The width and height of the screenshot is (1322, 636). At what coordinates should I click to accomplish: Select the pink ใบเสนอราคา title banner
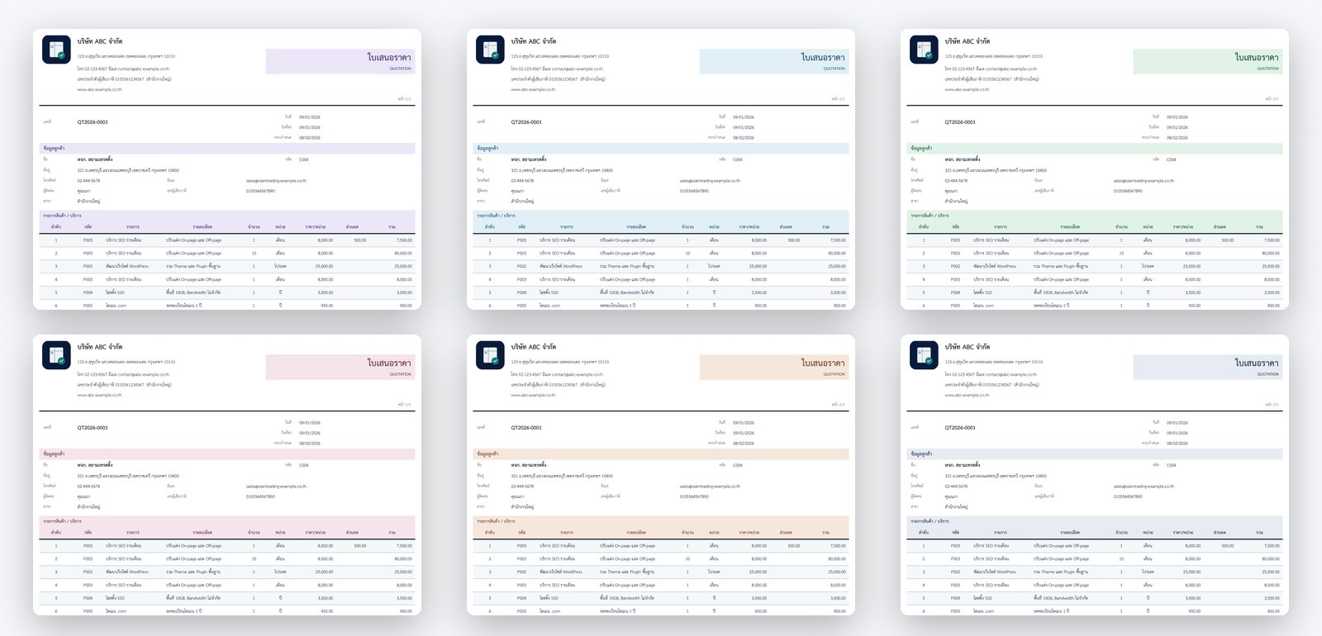(x=340, y=367)
